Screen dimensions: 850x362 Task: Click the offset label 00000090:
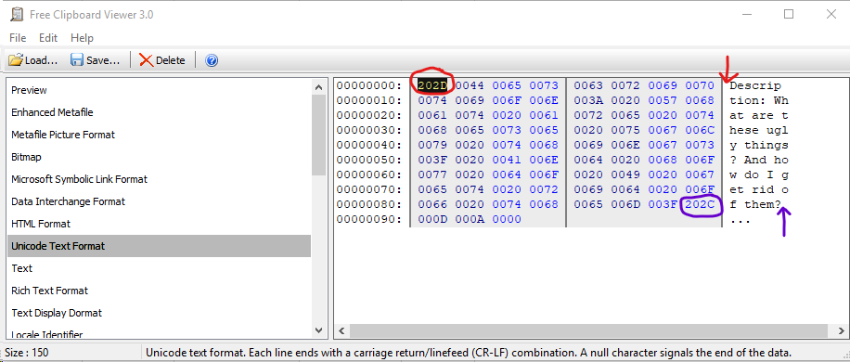click(369, 219)
